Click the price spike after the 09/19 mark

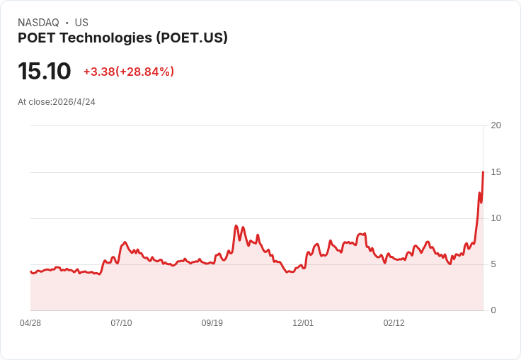click(236, 226)
